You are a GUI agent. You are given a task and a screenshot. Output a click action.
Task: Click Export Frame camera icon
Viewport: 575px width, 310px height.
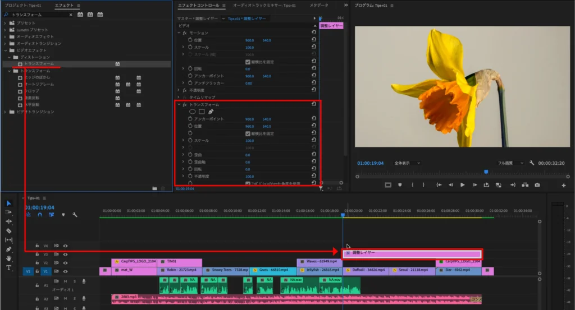(537, 185)
